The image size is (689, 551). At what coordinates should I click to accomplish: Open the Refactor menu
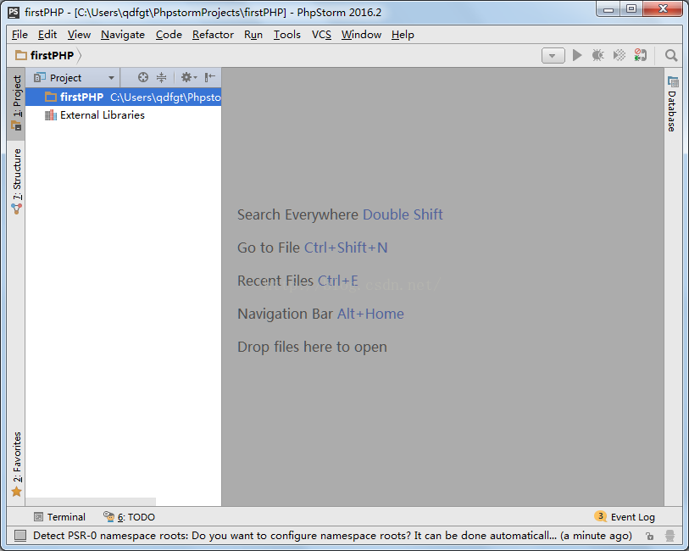213,35
